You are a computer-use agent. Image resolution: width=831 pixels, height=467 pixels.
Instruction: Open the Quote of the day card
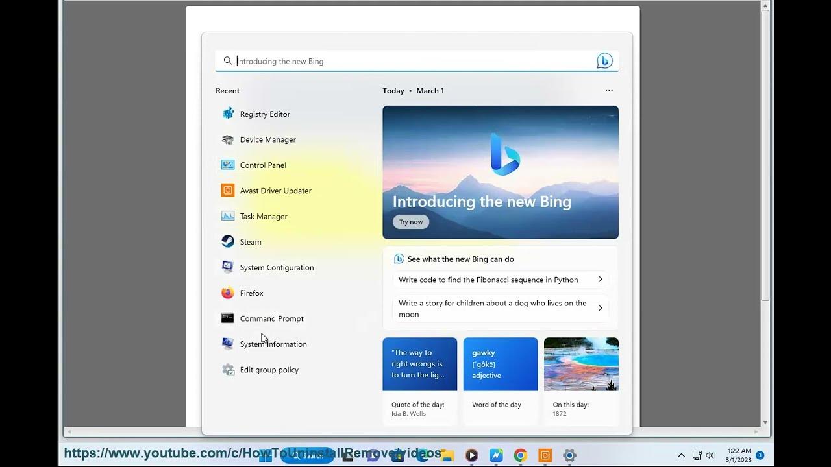[420, 381]
